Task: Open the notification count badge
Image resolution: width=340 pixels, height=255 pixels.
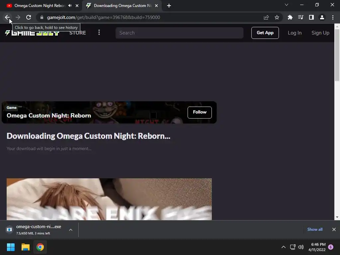Action: coord(331,247)
